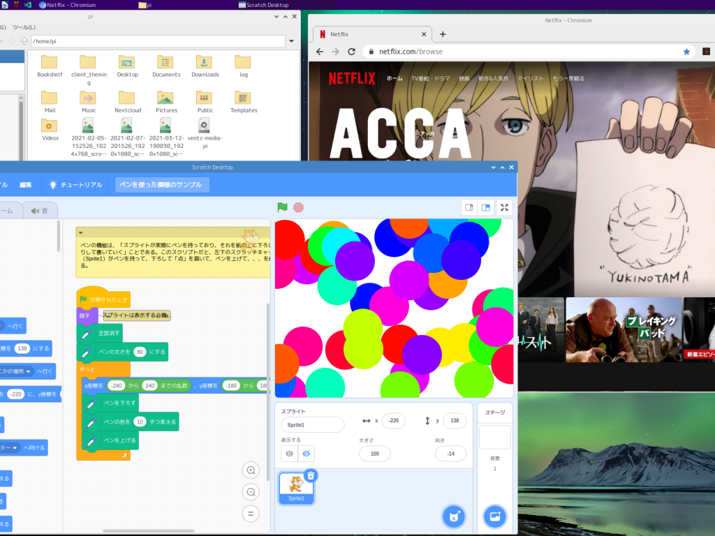Open the Nextcloud folder in file manager
The width and height of the screenshot is (715, 536).
coord(128,102)
